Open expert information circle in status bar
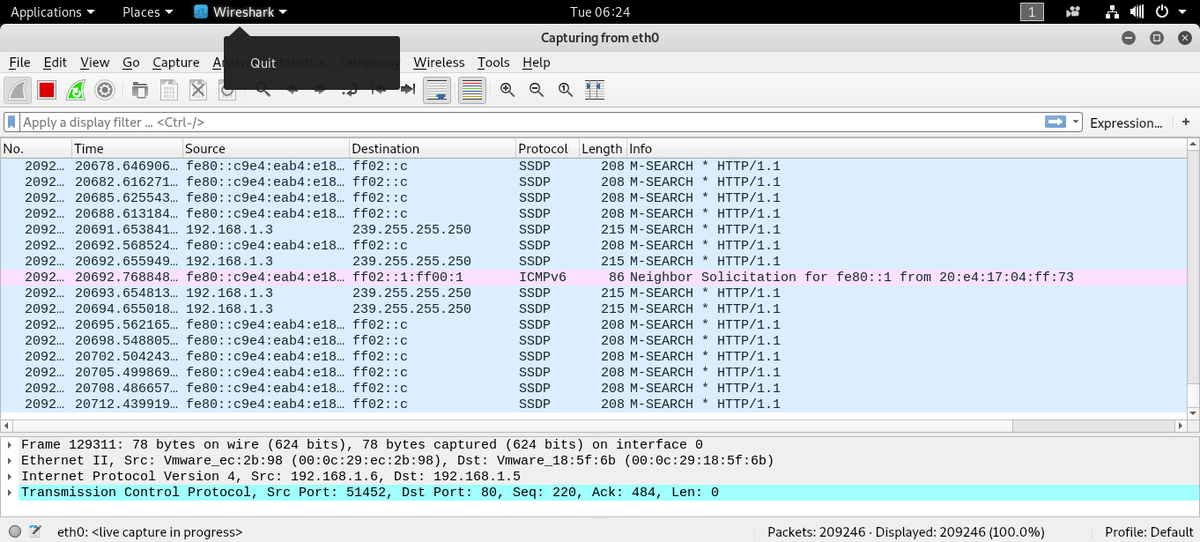The height and width of the screenshot is (542, 1200). 15,531
